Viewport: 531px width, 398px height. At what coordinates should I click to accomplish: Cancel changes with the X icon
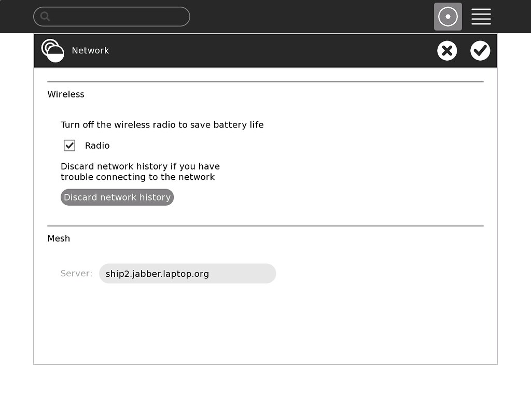pyautogui.click(x=446, y=51)
